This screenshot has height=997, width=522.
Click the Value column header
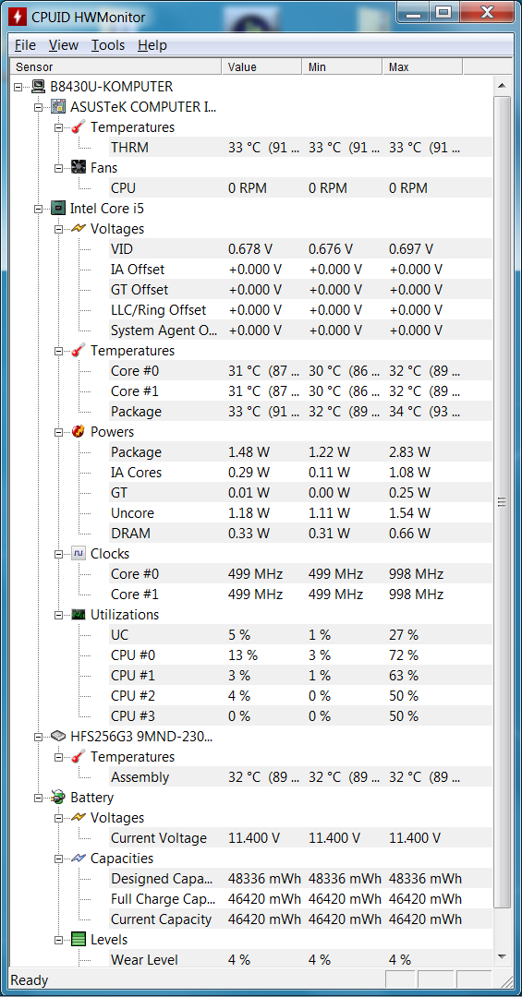[261, 66]
